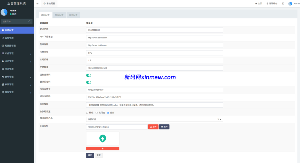Click the 变量值 column header
Screen dimensions: 300x163
tap(89, 23)
